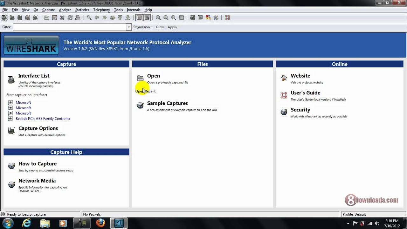Click Open in the Files panel

coord(154,76)
